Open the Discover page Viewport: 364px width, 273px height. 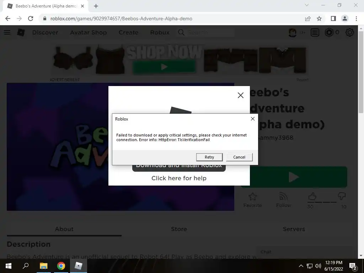45,32
